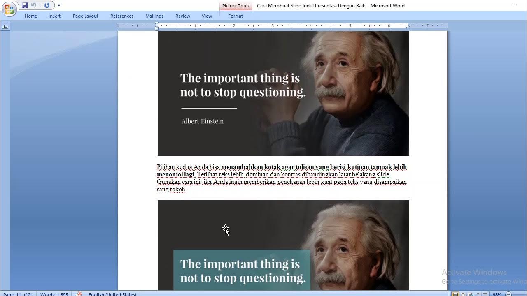Open the Insert ribbon tab
The height and width of the screenshot is (296, 527).
click(54, 16)
